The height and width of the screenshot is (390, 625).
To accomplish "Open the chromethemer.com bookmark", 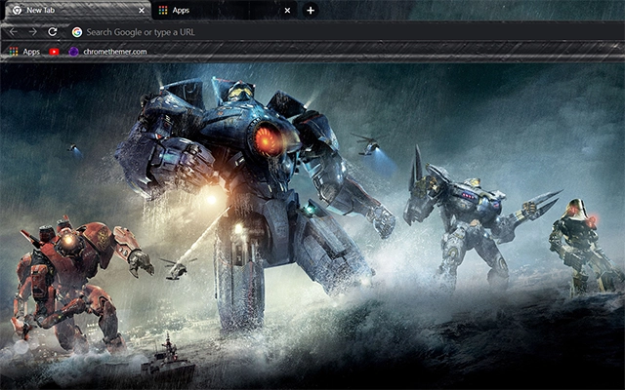I will pos(107,52).
